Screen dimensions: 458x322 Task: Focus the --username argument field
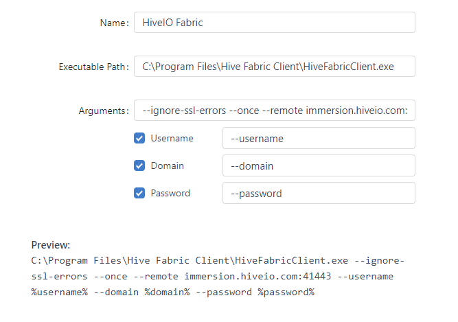point(319,138)
